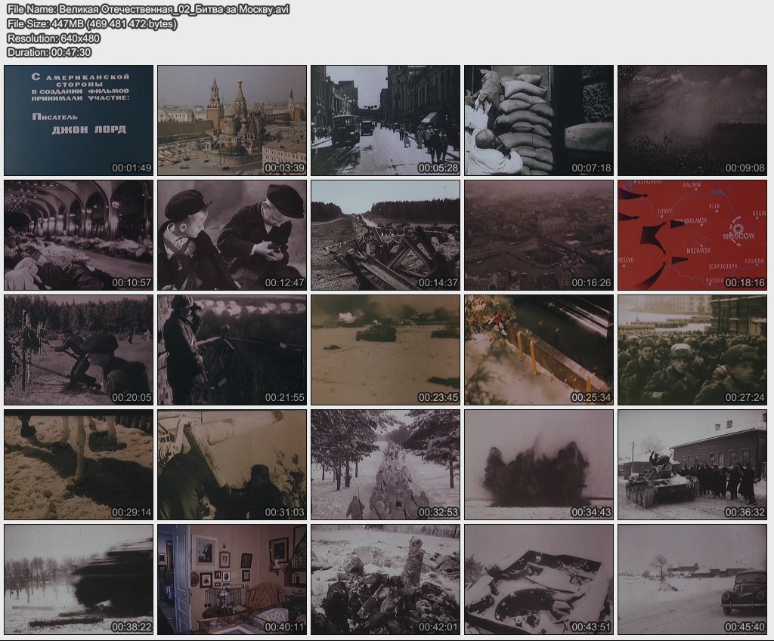Viewport: 774px width, 641px height.
Task: Click the street with bus frame at 00:05:28
Action: point(385,120)
